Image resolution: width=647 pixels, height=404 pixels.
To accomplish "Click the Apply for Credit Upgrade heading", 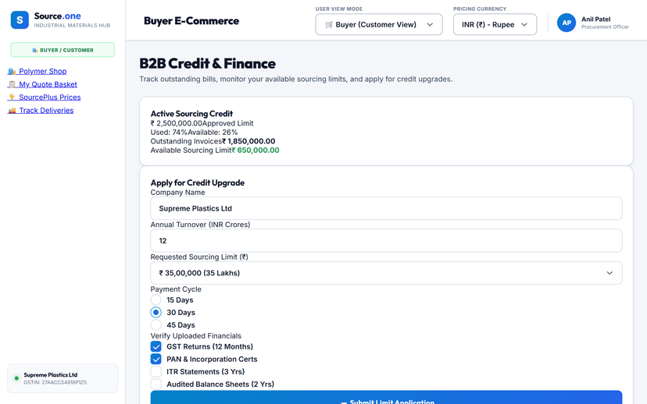I will (x=197, y=183).
